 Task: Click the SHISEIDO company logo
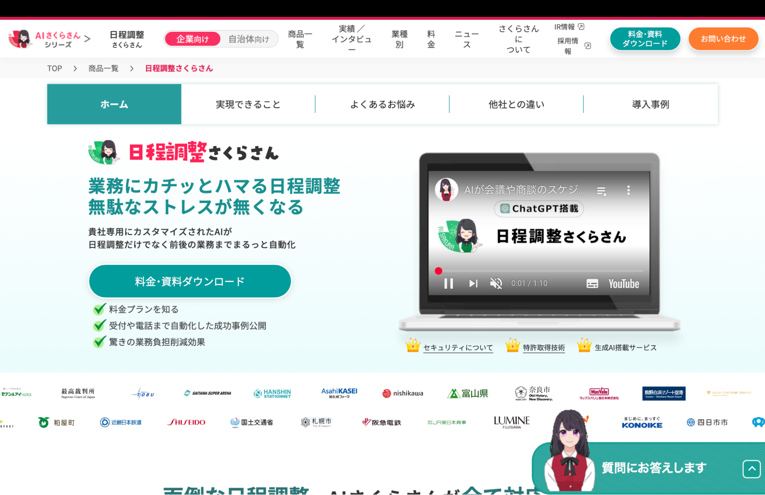tap(186, 422)
